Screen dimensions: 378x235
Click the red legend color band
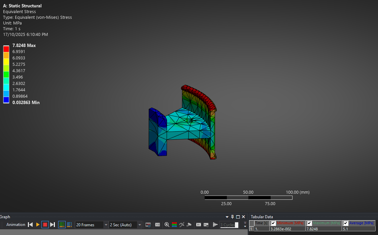(6, 49)
